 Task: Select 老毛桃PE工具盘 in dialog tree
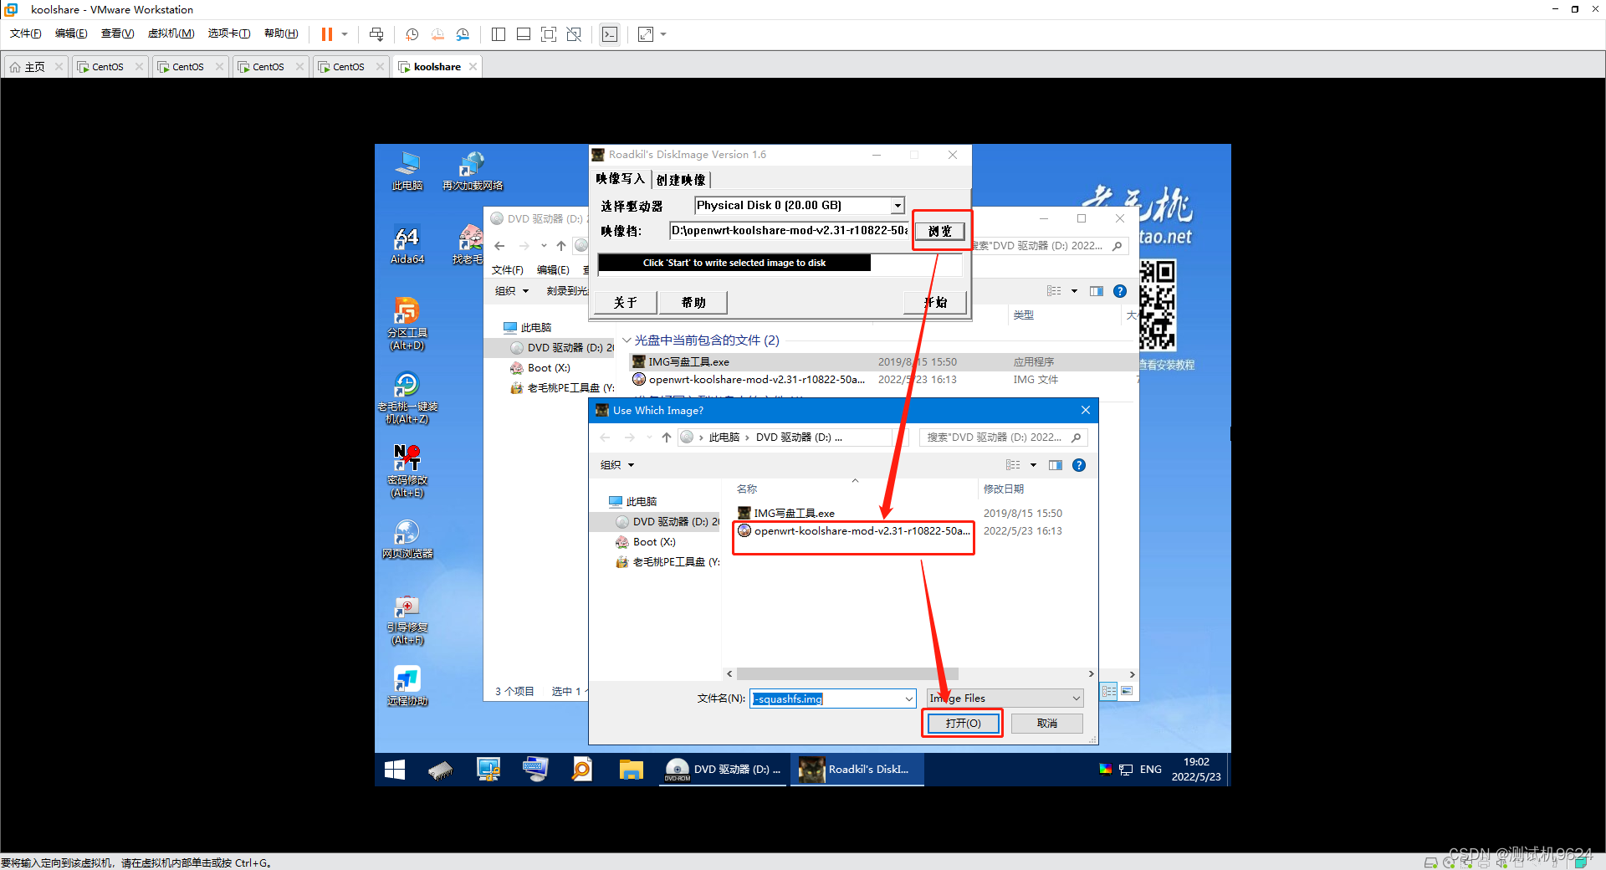[x=667, y=562]
